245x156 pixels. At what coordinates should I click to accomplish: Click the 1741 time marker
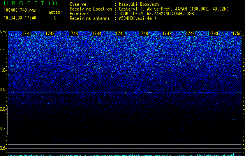coord(27,34)
